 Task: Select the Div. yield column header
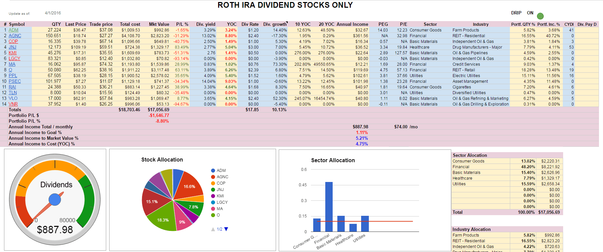coord(206,24)
